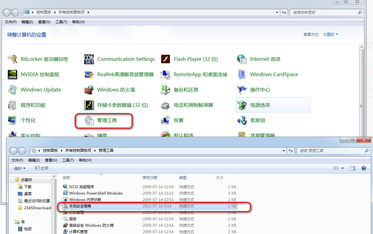Screen dimensions: 373x234
Task: Show the preview pane in 管理工具
Action: click(x=353, y=168)
